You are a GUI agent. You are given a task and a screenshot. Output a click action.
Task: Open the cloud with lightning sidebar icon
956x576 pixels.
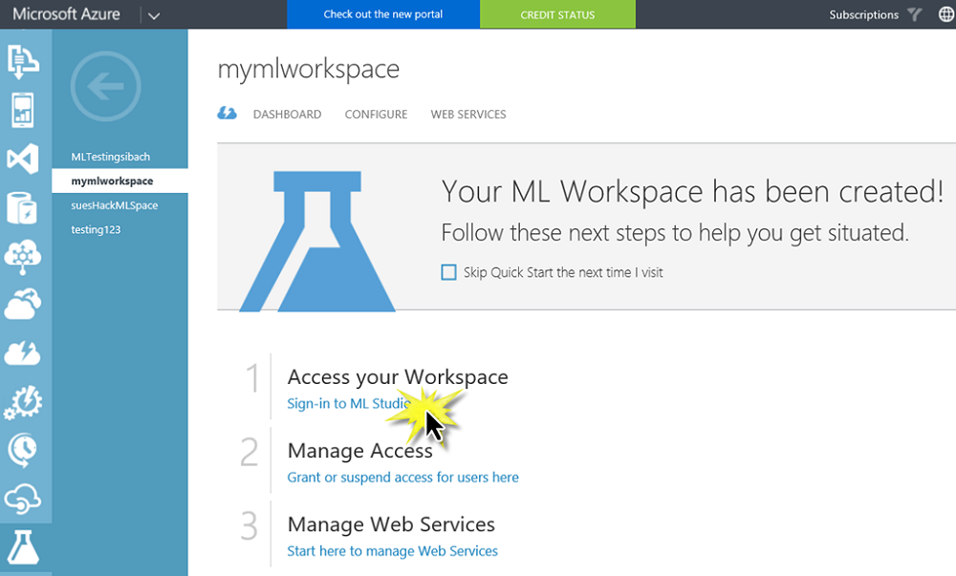click(23, 353)
